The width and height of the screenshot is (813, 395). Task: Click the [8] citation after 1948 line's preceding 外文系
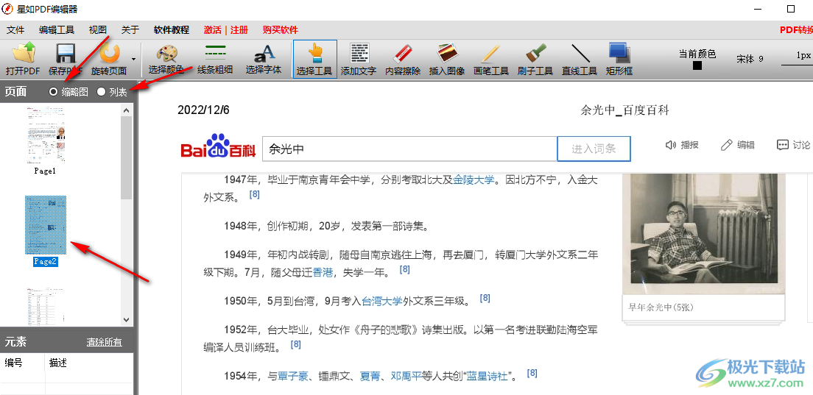point(254,195)
